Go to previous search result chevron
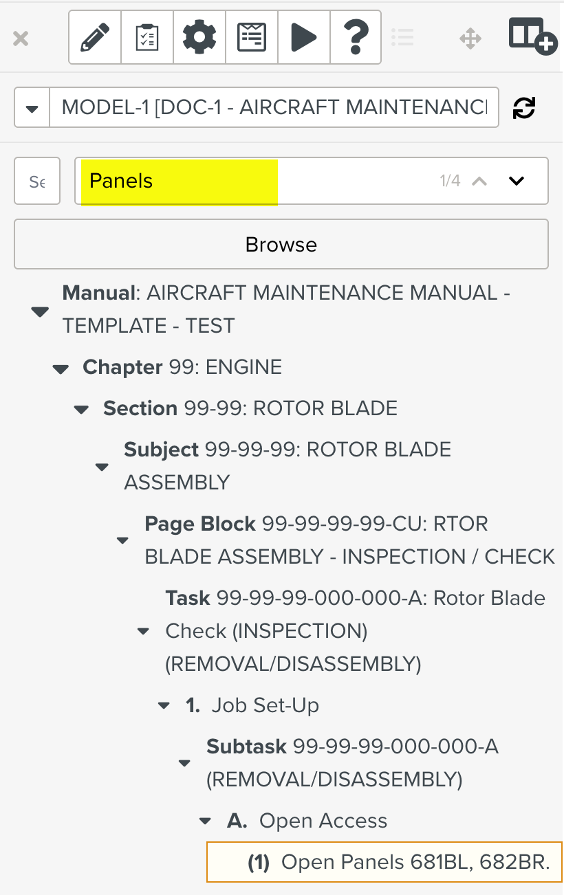Viewport: 564px width, 895px height. click(479, 181)
